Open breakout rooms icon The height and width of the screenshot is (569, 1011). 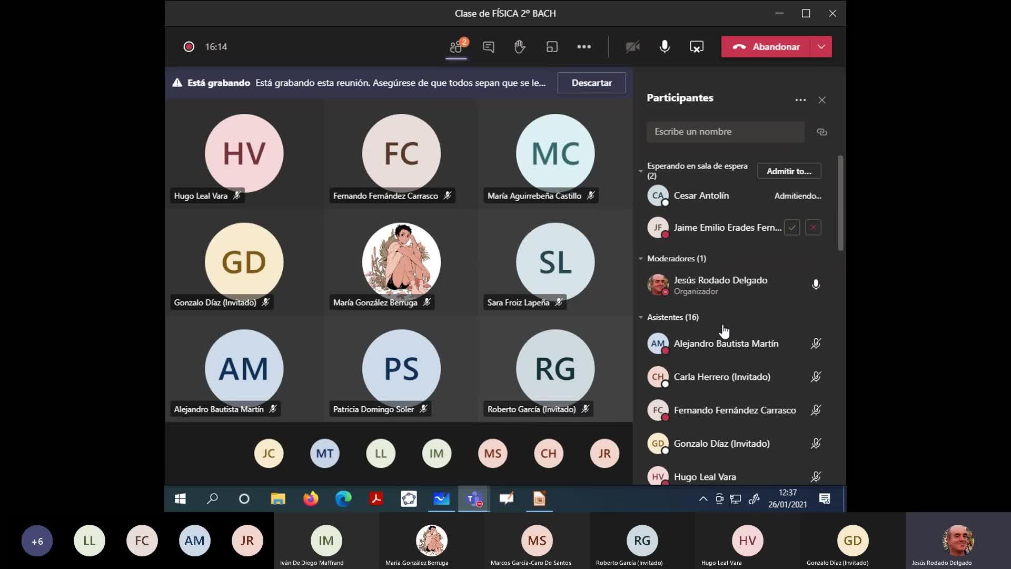551,47
